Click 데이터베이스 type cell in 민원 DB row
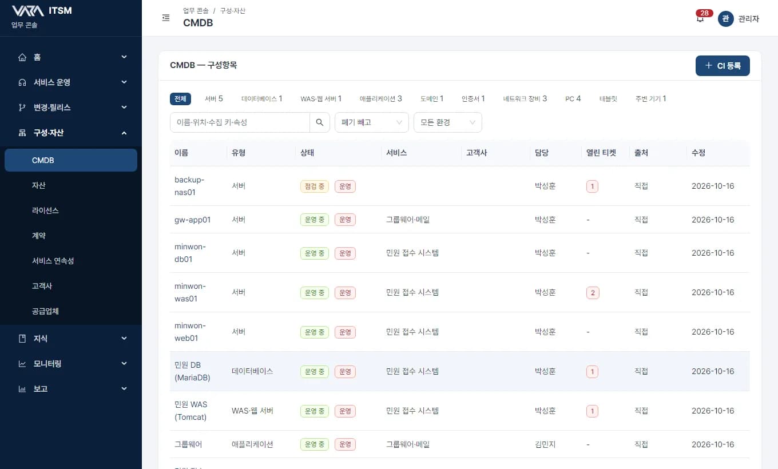 point(252,371)
